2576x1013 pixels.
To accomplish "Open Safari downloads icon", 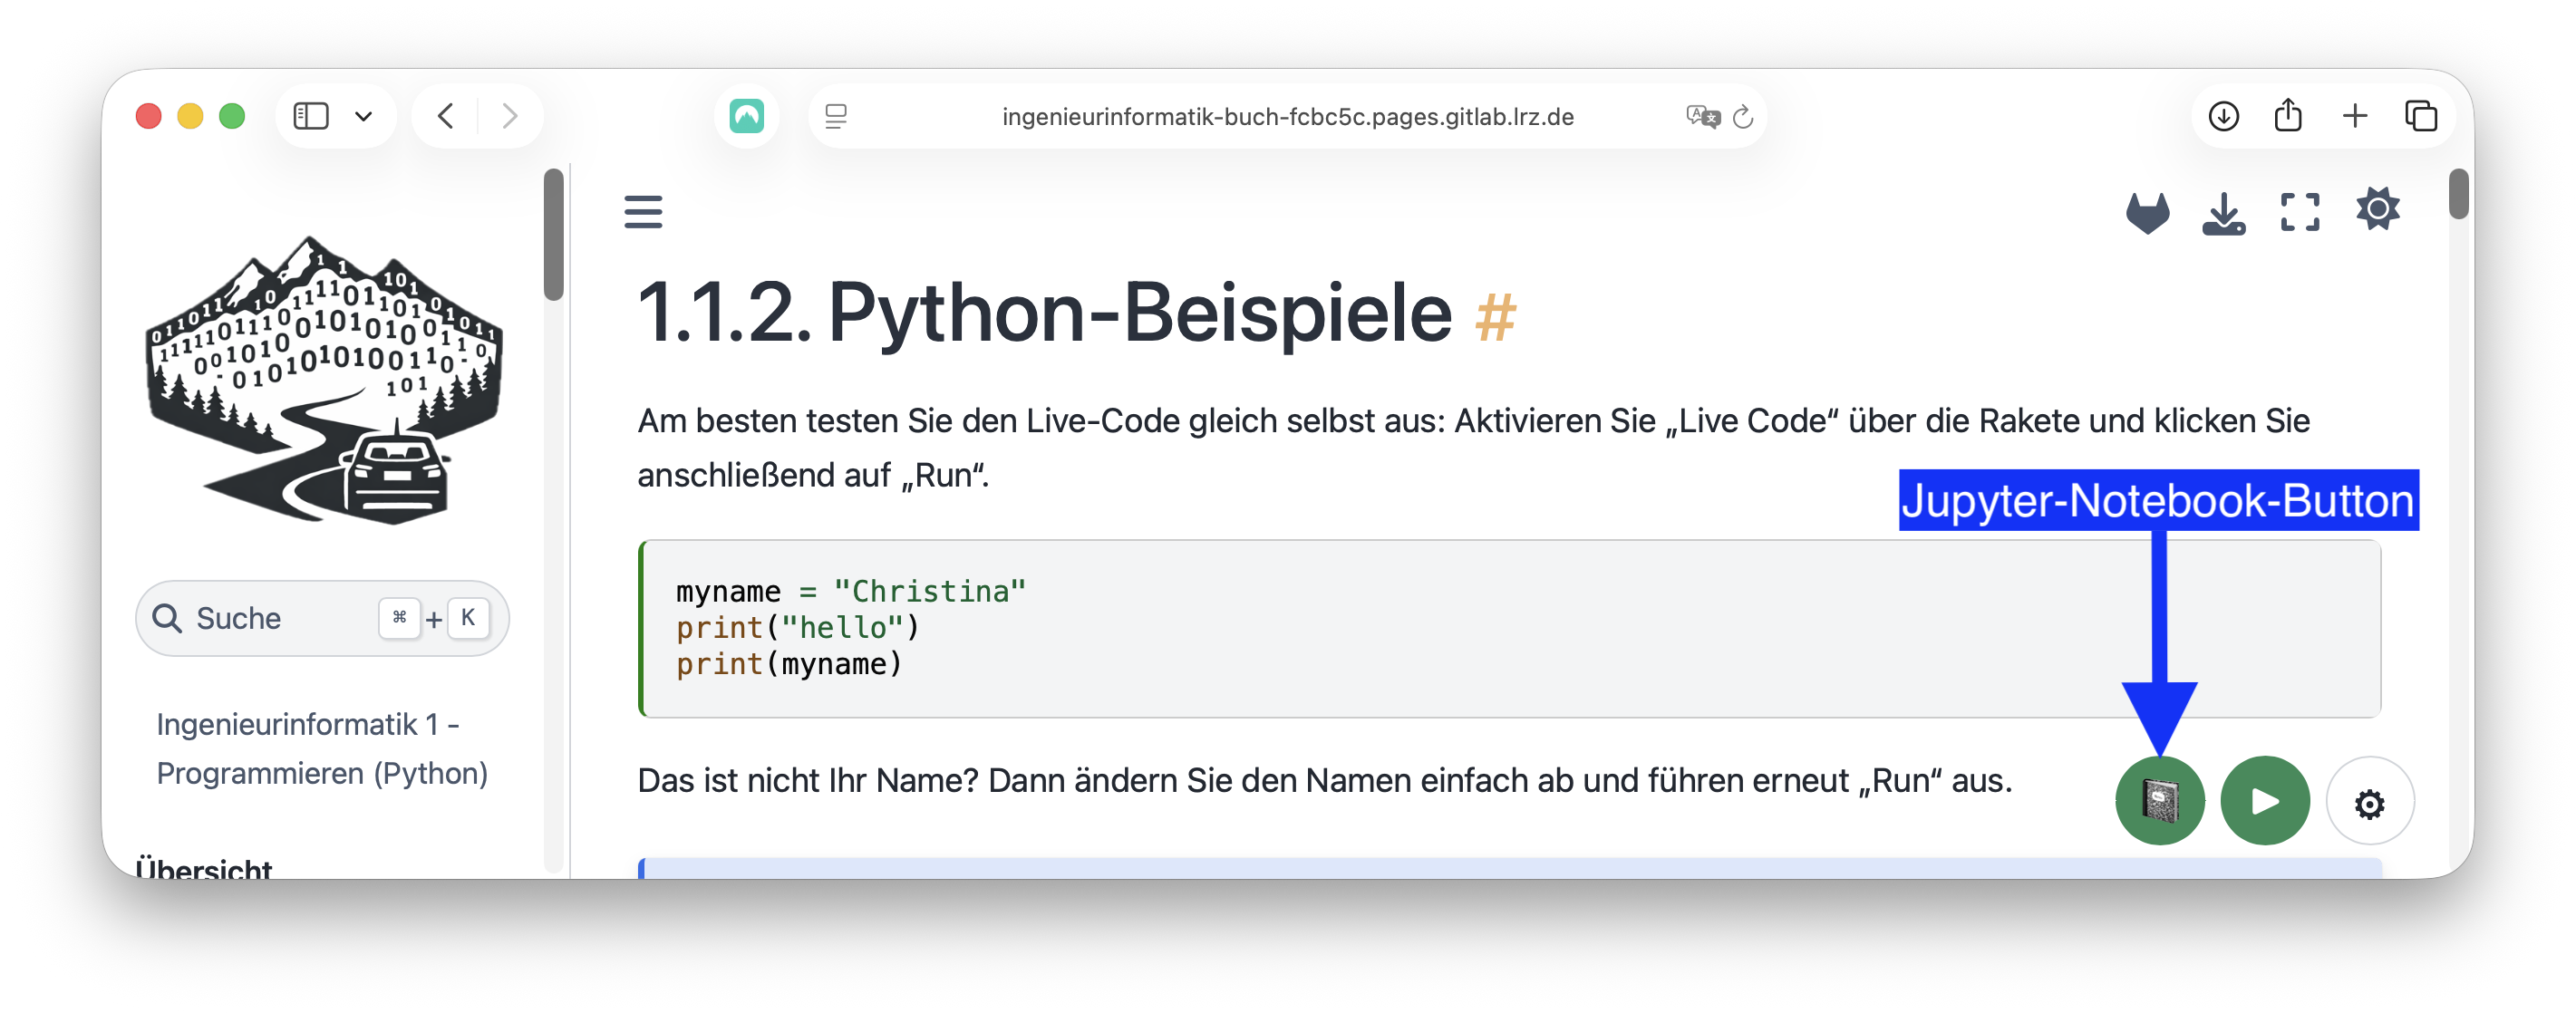I will click(2223, 116).
